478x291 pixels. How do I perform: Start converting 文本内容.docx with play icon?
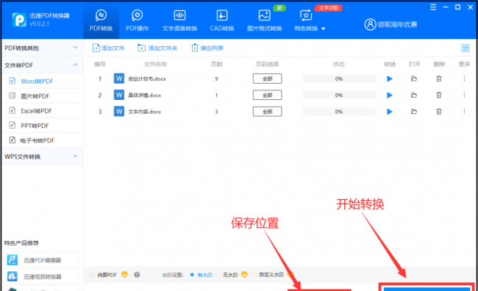click(390, 112)
